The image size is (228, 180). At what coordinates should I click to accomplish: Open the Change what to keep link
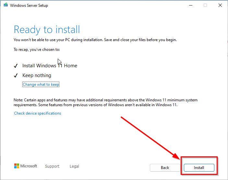41,84
